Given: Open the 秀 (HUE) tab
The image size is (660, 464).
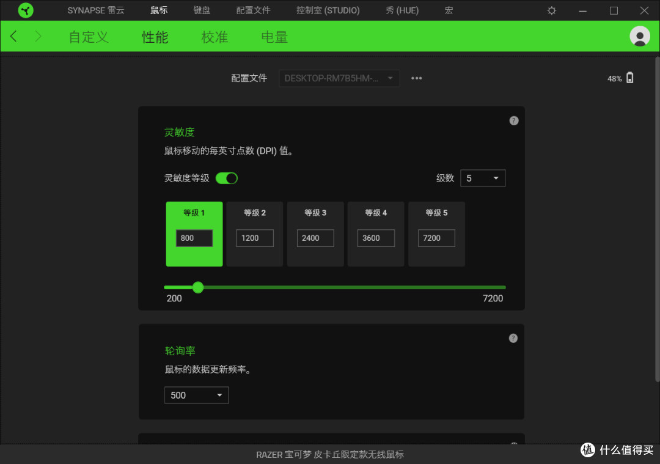Looking at the screenshot, I should pyautogui.click(x=402, y=10).
